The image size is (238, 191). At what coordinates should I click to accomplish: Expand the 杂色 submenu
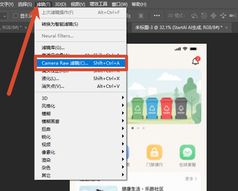click(x=80, y=168)
